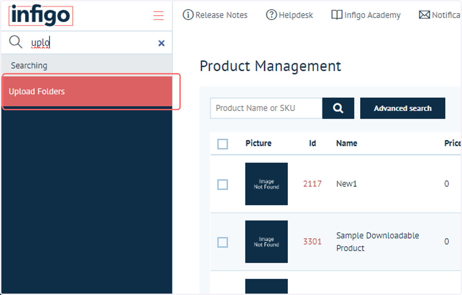Screen dimensions: 462x295
Task: Open the Helpdesk link
Action: [296, 15]
